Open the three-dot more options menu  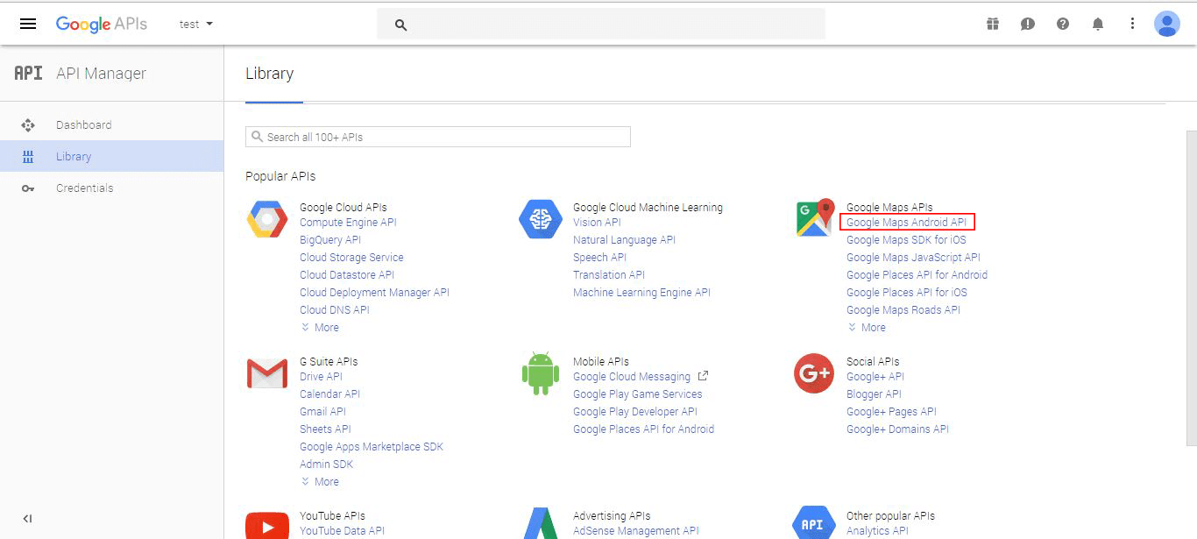pos(1132,24)
